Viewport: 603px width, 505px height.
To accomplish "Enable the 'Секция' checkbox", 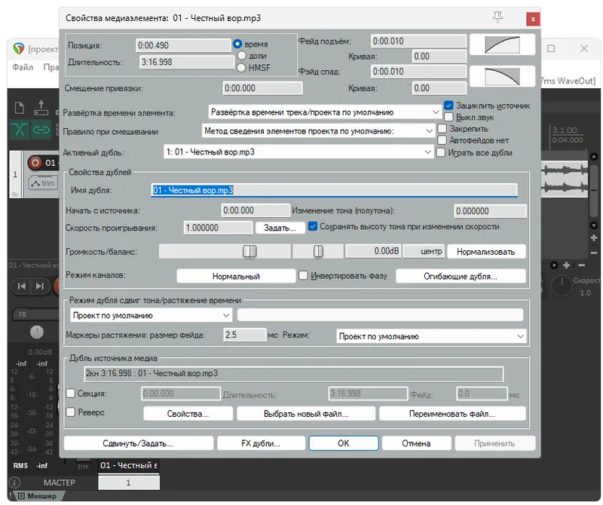I will click(71, 393).
